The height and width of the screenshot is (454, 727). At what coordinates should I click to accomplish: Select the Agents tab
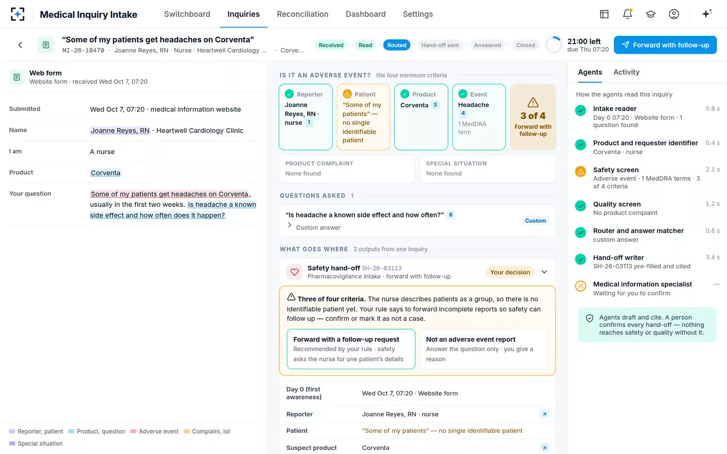[590, 72]
